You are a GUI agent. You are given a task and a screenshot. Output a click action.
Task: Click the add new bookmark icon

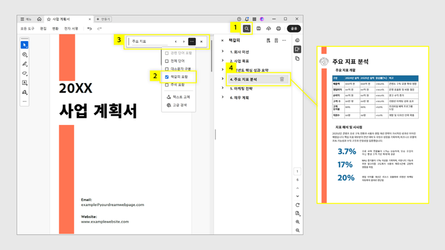click(x=276, y=40)
